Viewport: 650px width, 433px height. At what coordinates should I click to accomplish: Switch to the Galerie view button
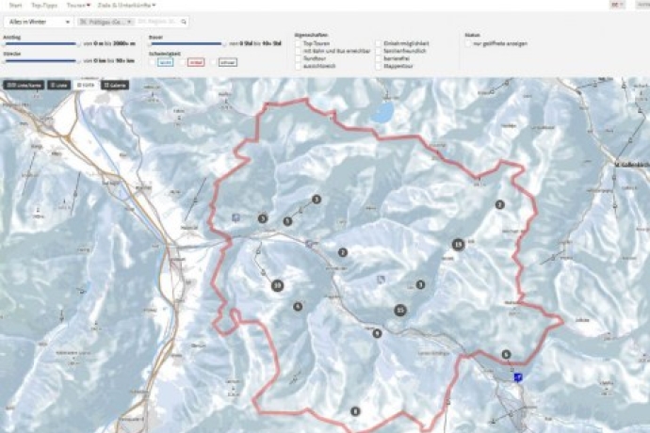[117, 85]
